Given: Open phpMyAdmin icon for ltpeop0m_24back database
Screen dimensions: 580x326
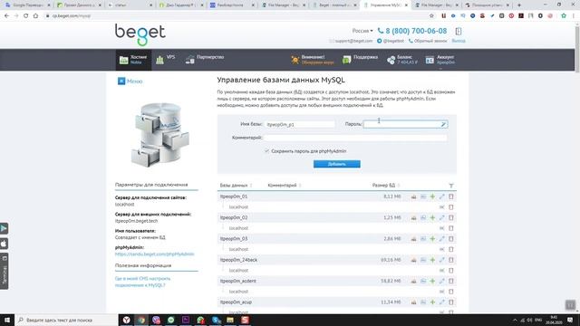Looking at the screenshot, I should pos(413,260).
